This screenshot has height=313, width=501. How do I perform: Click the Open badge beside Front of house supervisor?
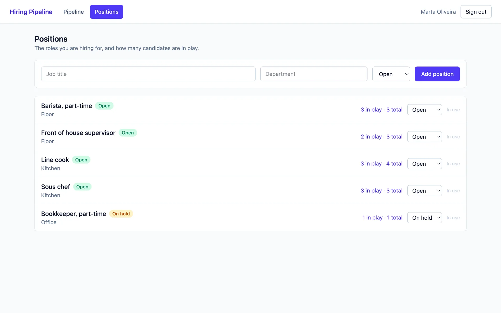pyautogui.click(x=128, y=133)
